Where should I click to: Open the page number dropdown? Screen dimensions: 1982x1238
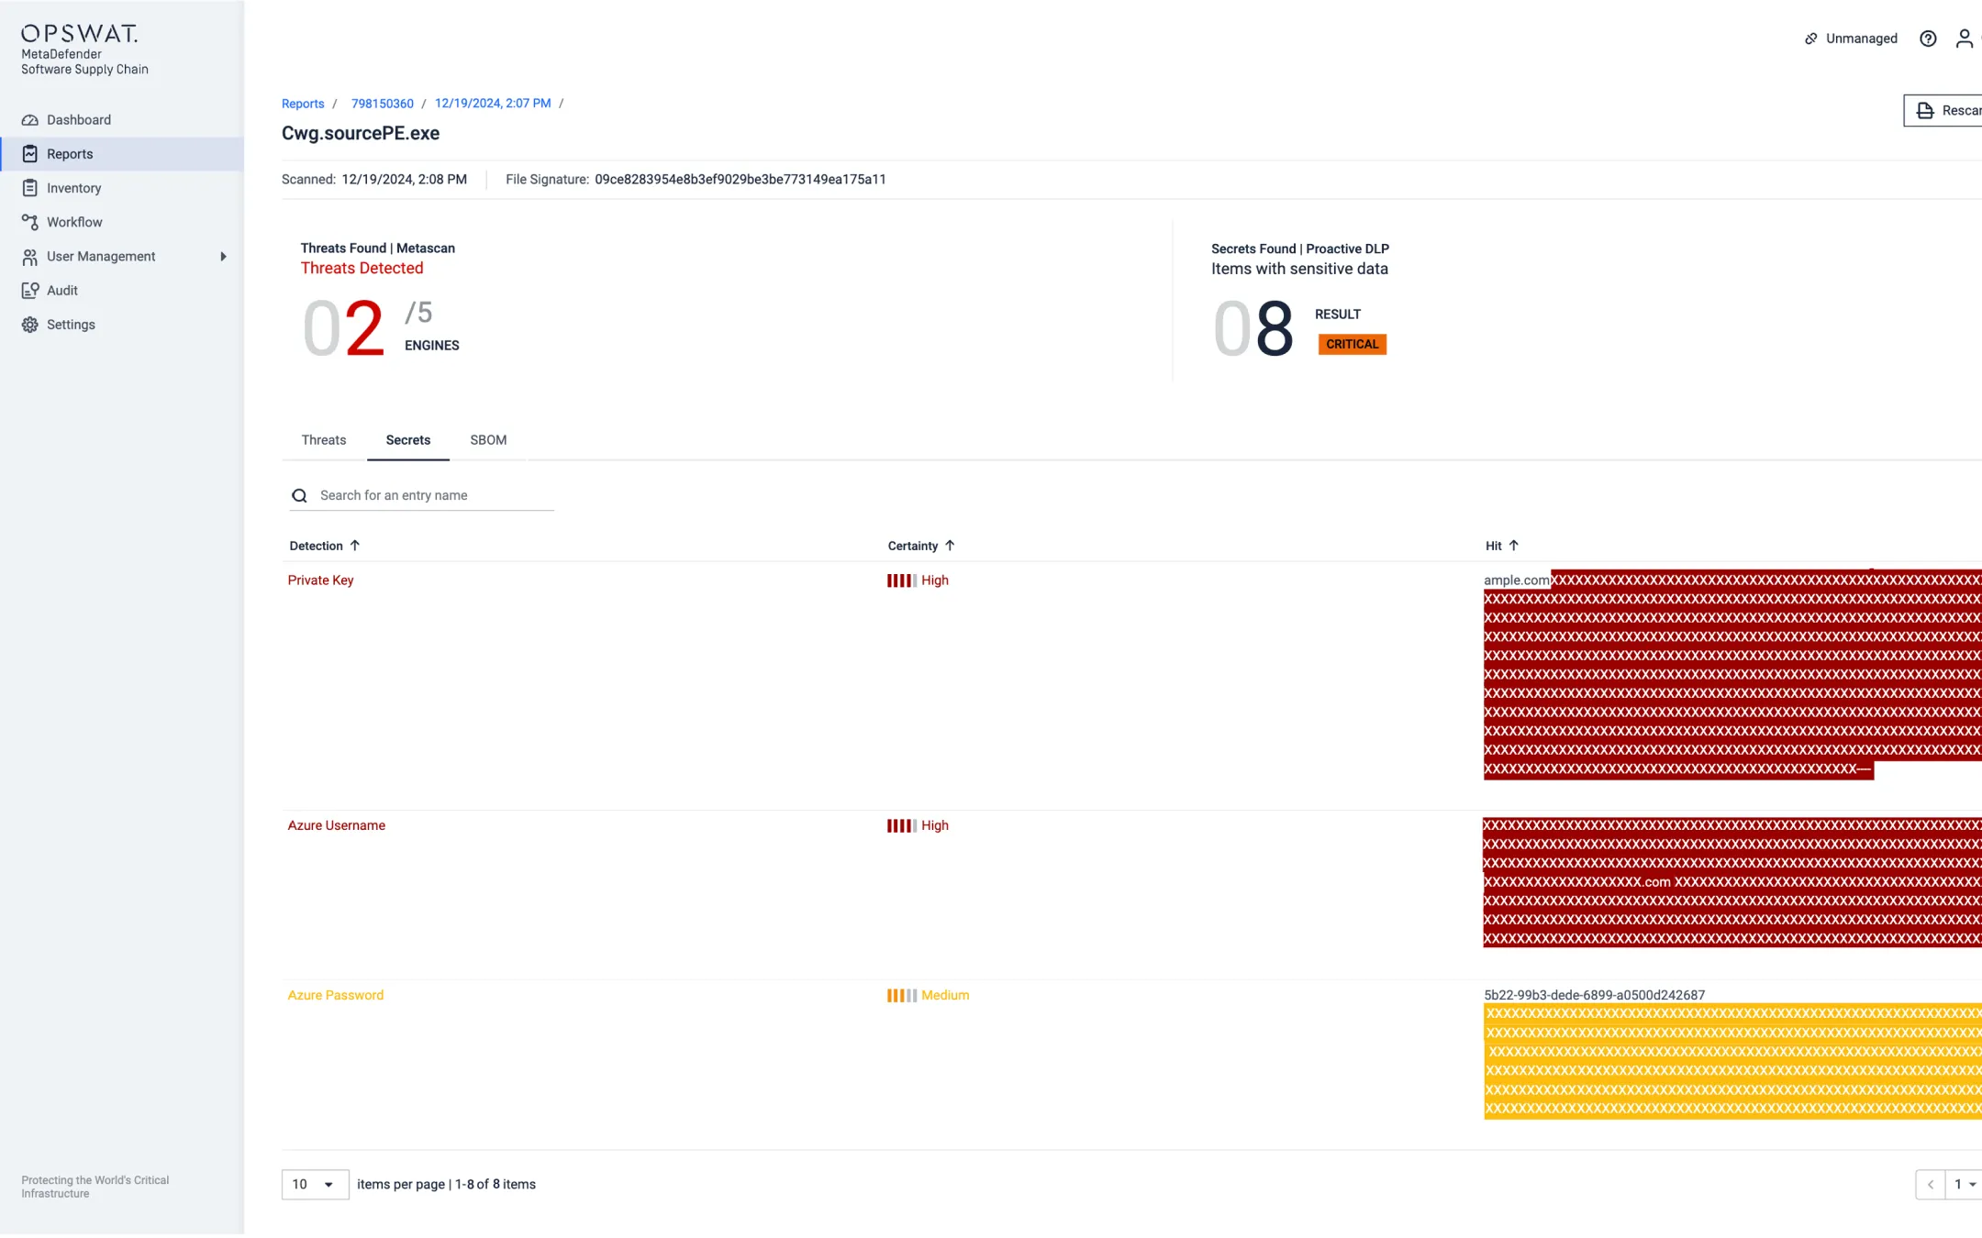pyautogui.click(x=1964, y=1184)
